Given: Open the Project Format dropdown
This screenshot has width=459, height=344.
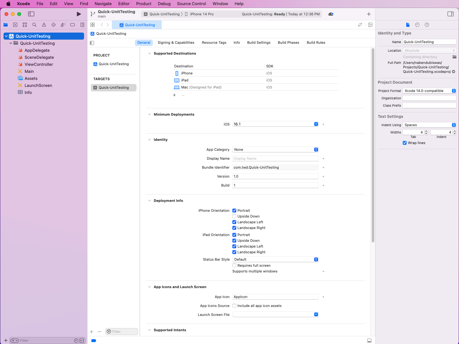Looking at the screenshot, I should (429, 91).
